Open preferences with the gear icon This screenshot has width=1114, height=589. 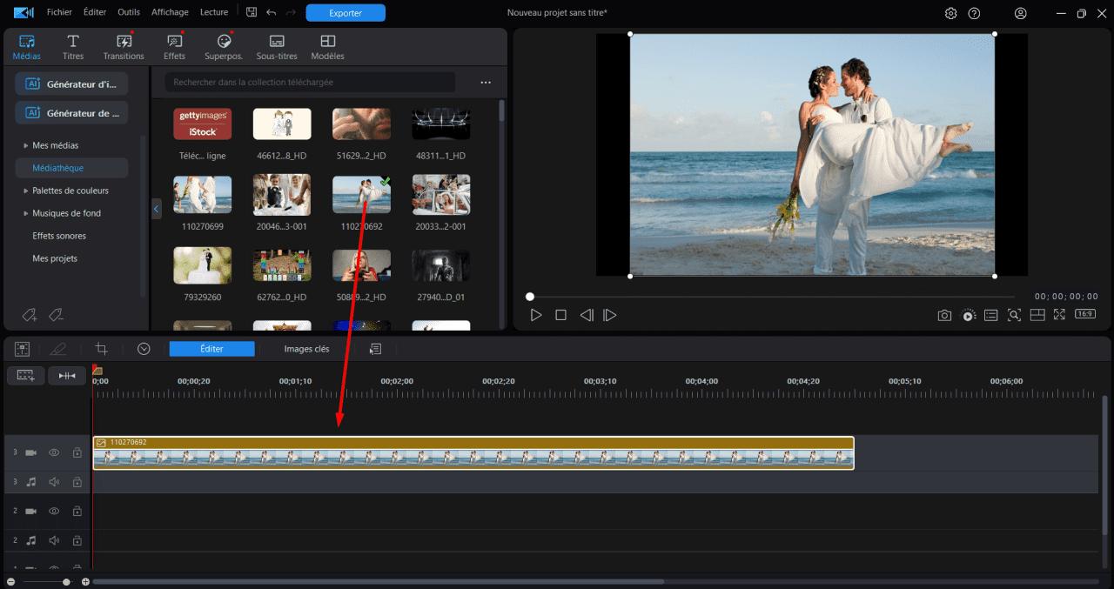950,13
